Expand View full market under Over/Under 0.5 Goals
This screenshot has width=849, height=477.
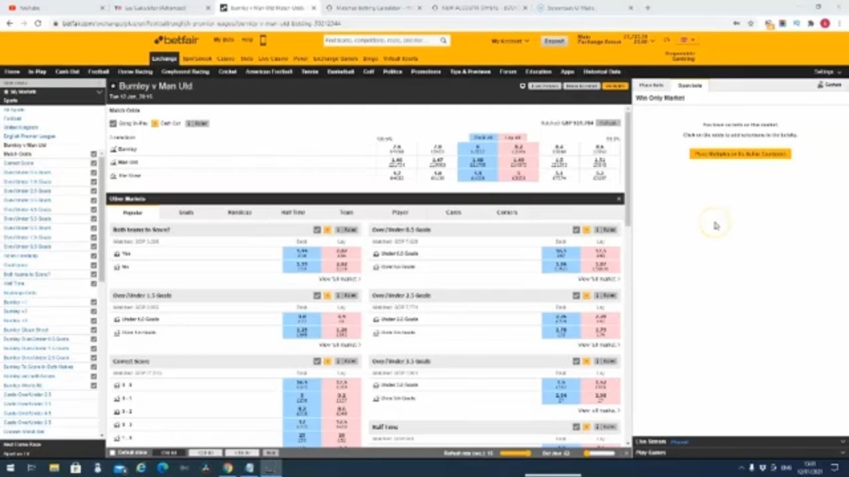[x=599, y=279]
